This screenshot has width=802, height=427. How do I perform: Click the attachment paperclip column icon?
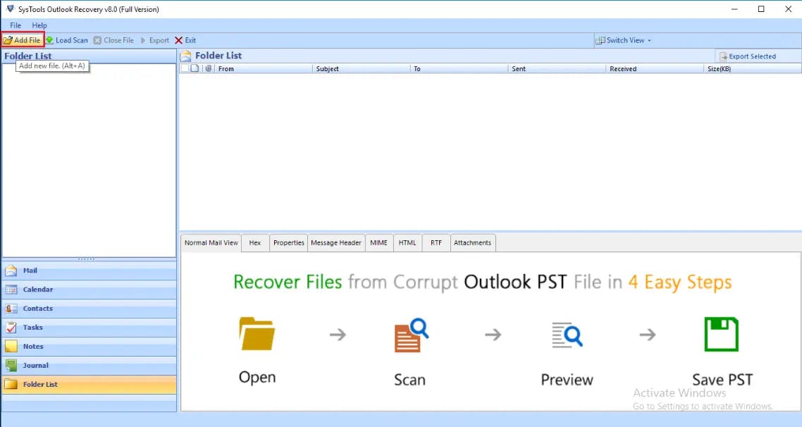click(208, 68)
